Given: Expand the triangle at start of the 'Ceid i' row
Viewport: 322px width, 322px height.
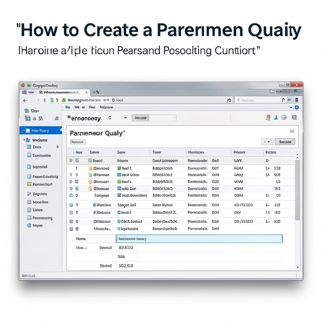Looking at the screenshot, I should pyautogui.click(x=71, y=181).
